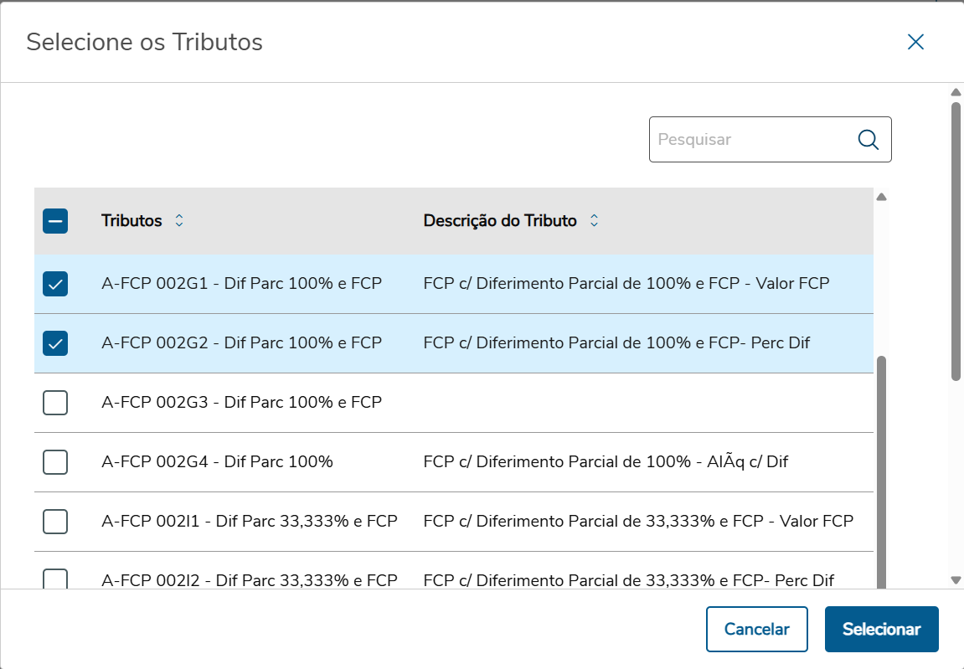Click table scrollbar up arrow
The image size is (964, 669).
(881, 198)
